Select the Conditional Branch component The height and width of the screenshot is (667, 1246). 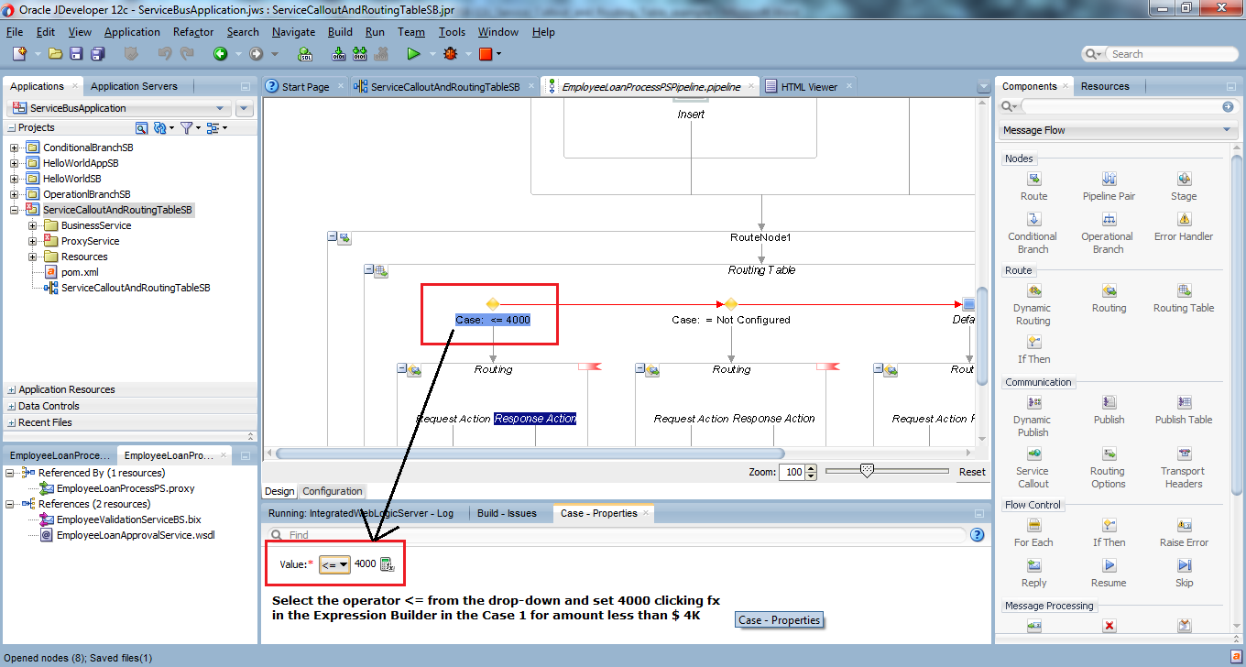tap(1033, 233)
